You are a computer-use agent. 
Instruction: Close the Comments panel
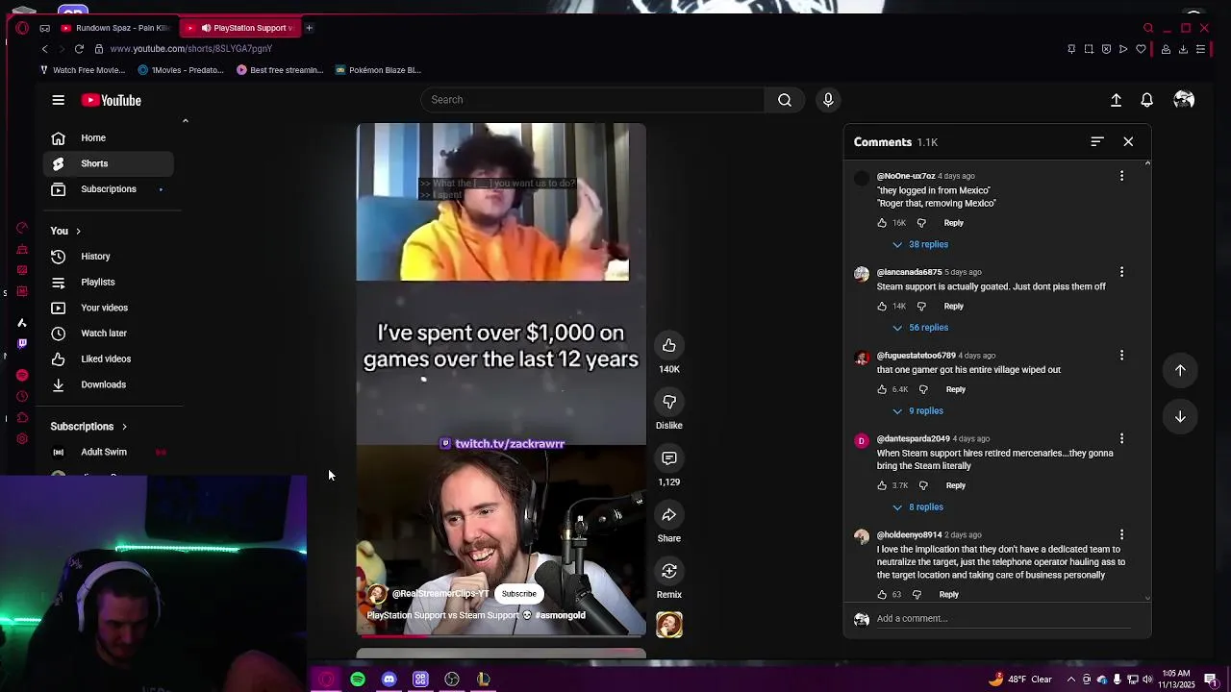coord(1128,141)
